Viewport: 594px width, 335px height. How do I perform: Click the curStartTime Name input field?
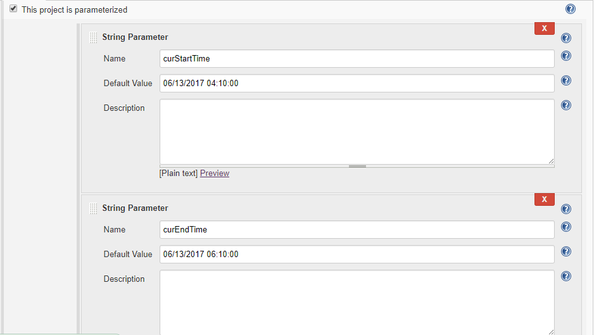(x=357, y=59)
